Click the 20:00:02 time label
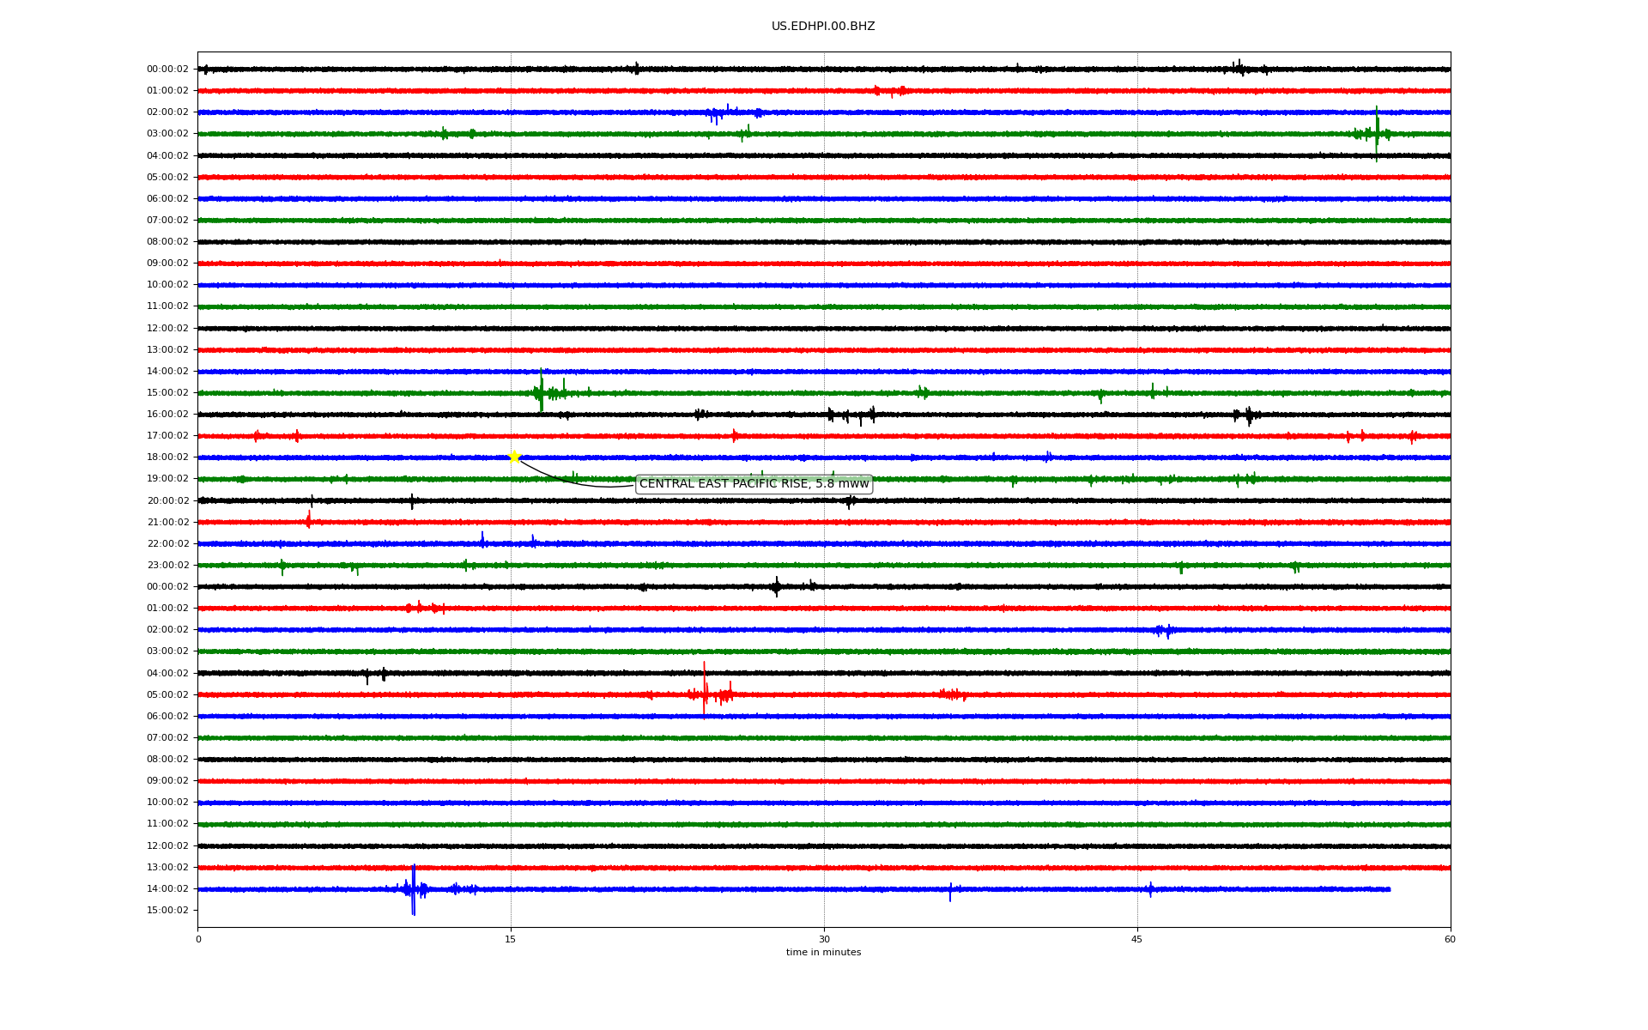 [x=167, y=501]
